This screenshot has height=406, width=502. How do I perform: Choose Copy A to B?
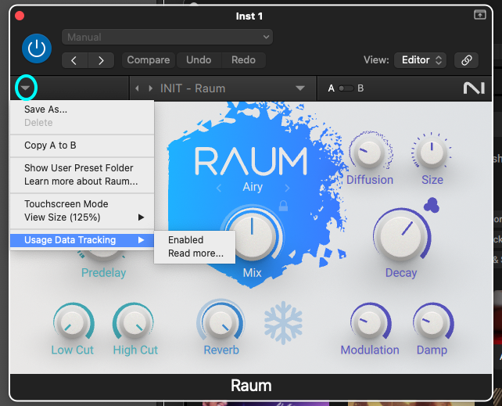pyautogui.click(x=82, y=146)
